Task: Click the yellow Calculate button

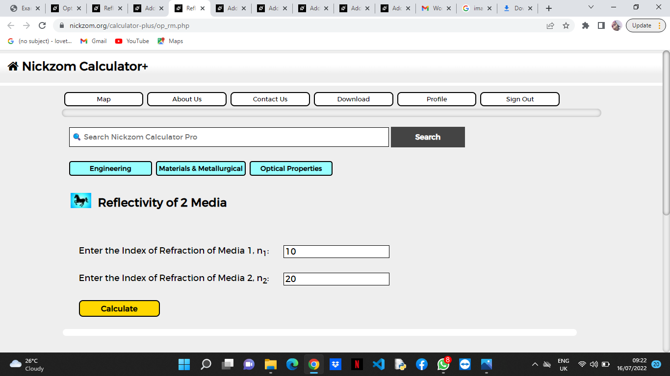Action: coord(119,308)
